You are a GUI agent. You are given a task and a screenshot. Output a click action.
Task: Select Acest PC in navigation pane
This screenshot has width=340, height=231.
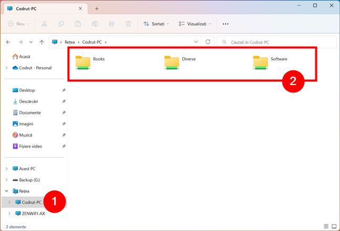click(24, 169)
